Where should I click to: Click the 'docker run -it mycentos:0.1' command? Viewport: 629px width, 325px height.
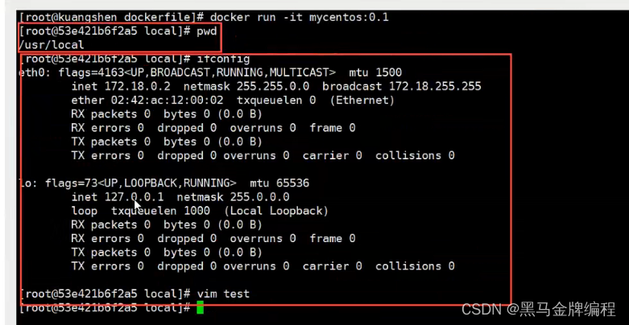coord(300,18)
